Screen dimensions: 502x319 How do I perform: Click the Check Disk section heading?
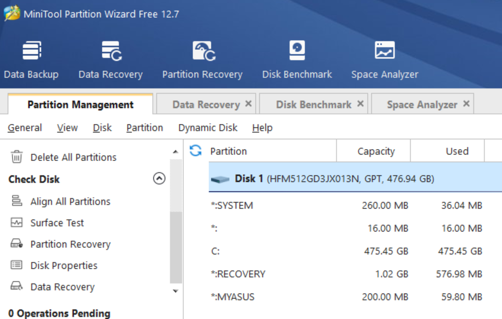[x=34, y=179]
